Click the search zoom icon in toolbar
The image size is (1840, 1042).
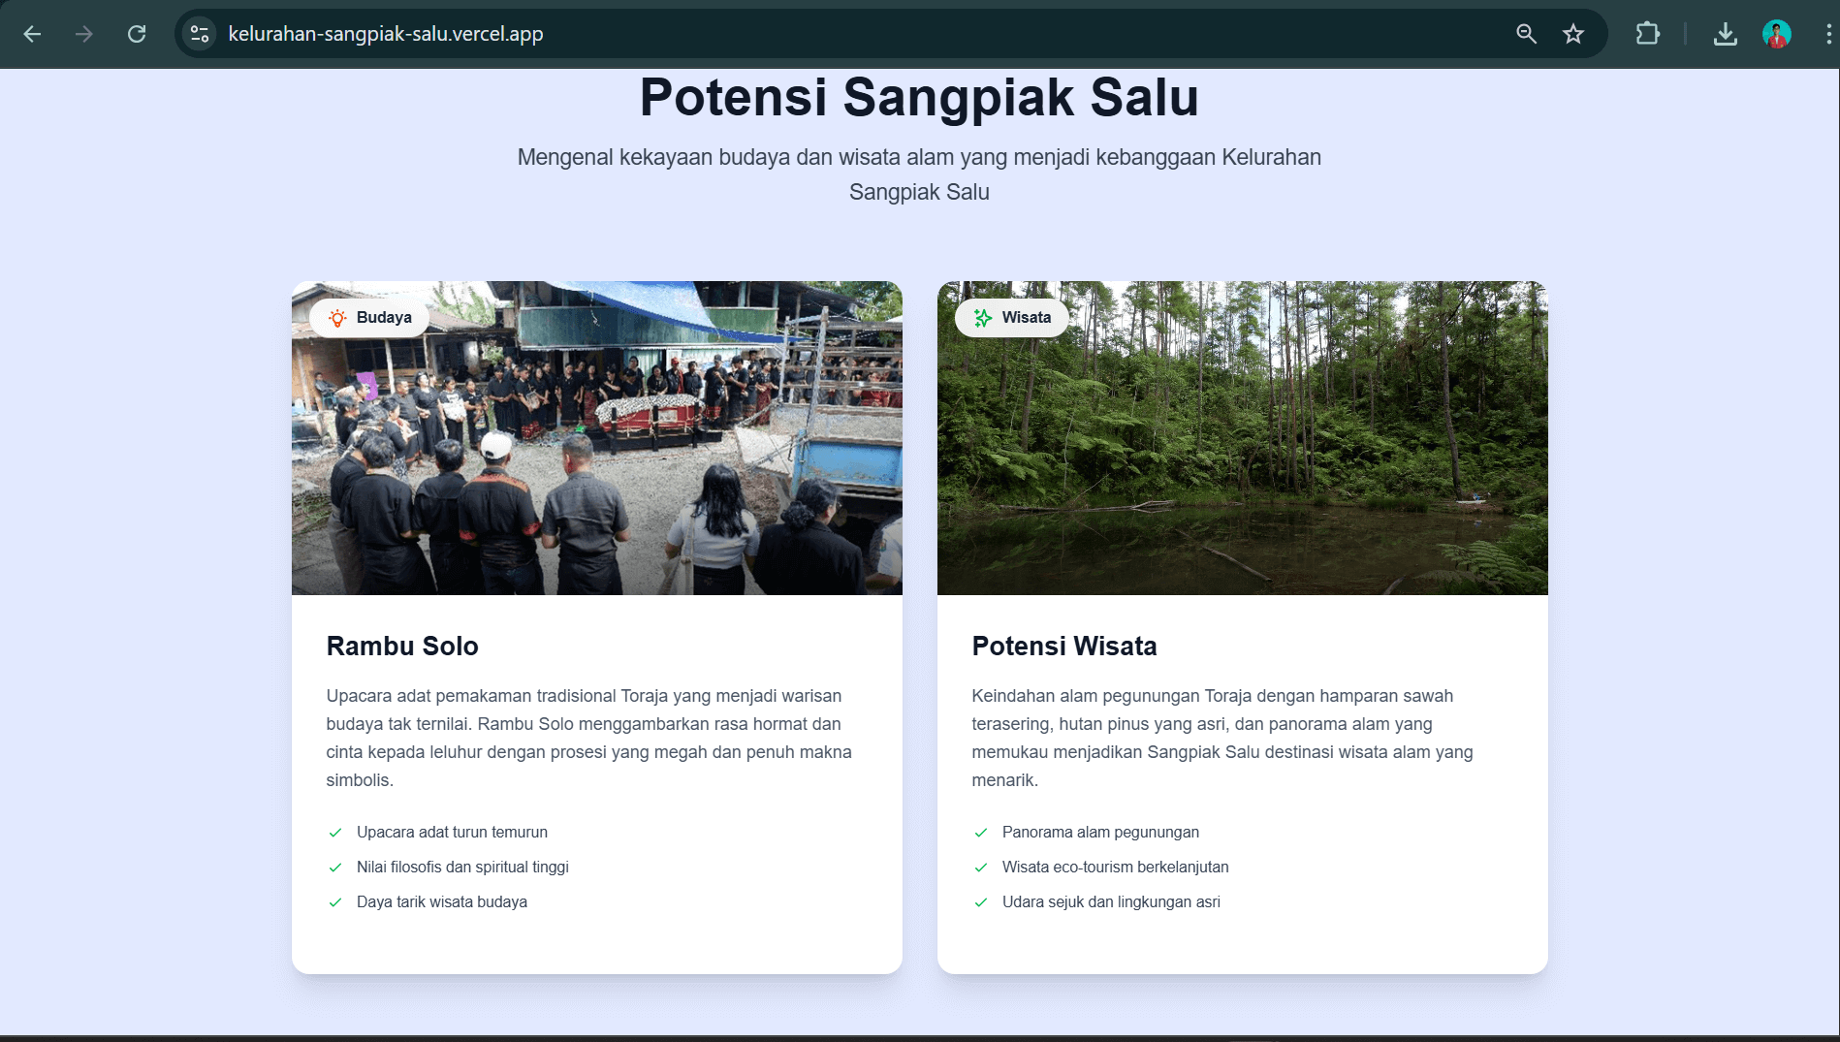(x=1526, y=33)
